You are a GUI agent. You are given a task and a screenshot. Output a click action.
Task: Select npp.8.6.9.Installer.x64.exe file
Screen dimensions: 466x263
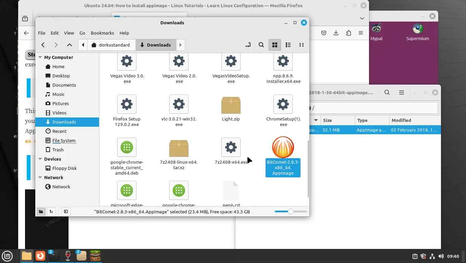pyautogui.click(x=283, y=68)
